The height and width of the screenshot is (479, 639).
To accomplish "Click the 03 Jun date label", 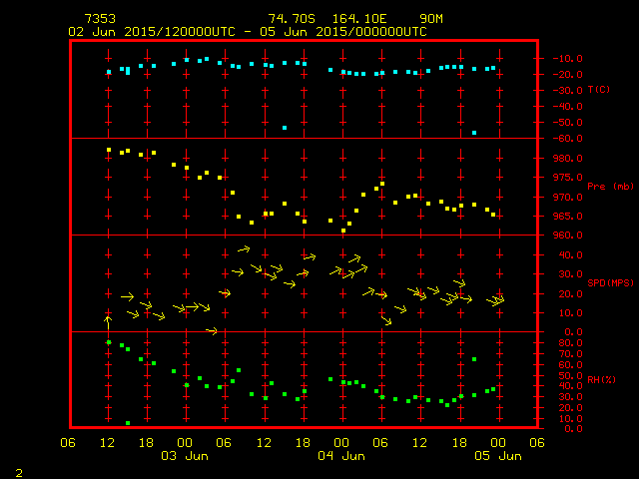I will pos(184,456).
